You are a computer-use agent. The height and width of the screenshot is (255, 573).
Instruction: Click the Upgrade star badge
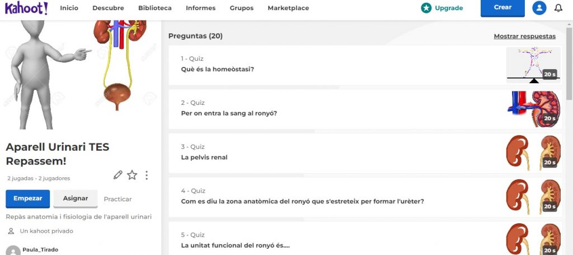[426, 8]
